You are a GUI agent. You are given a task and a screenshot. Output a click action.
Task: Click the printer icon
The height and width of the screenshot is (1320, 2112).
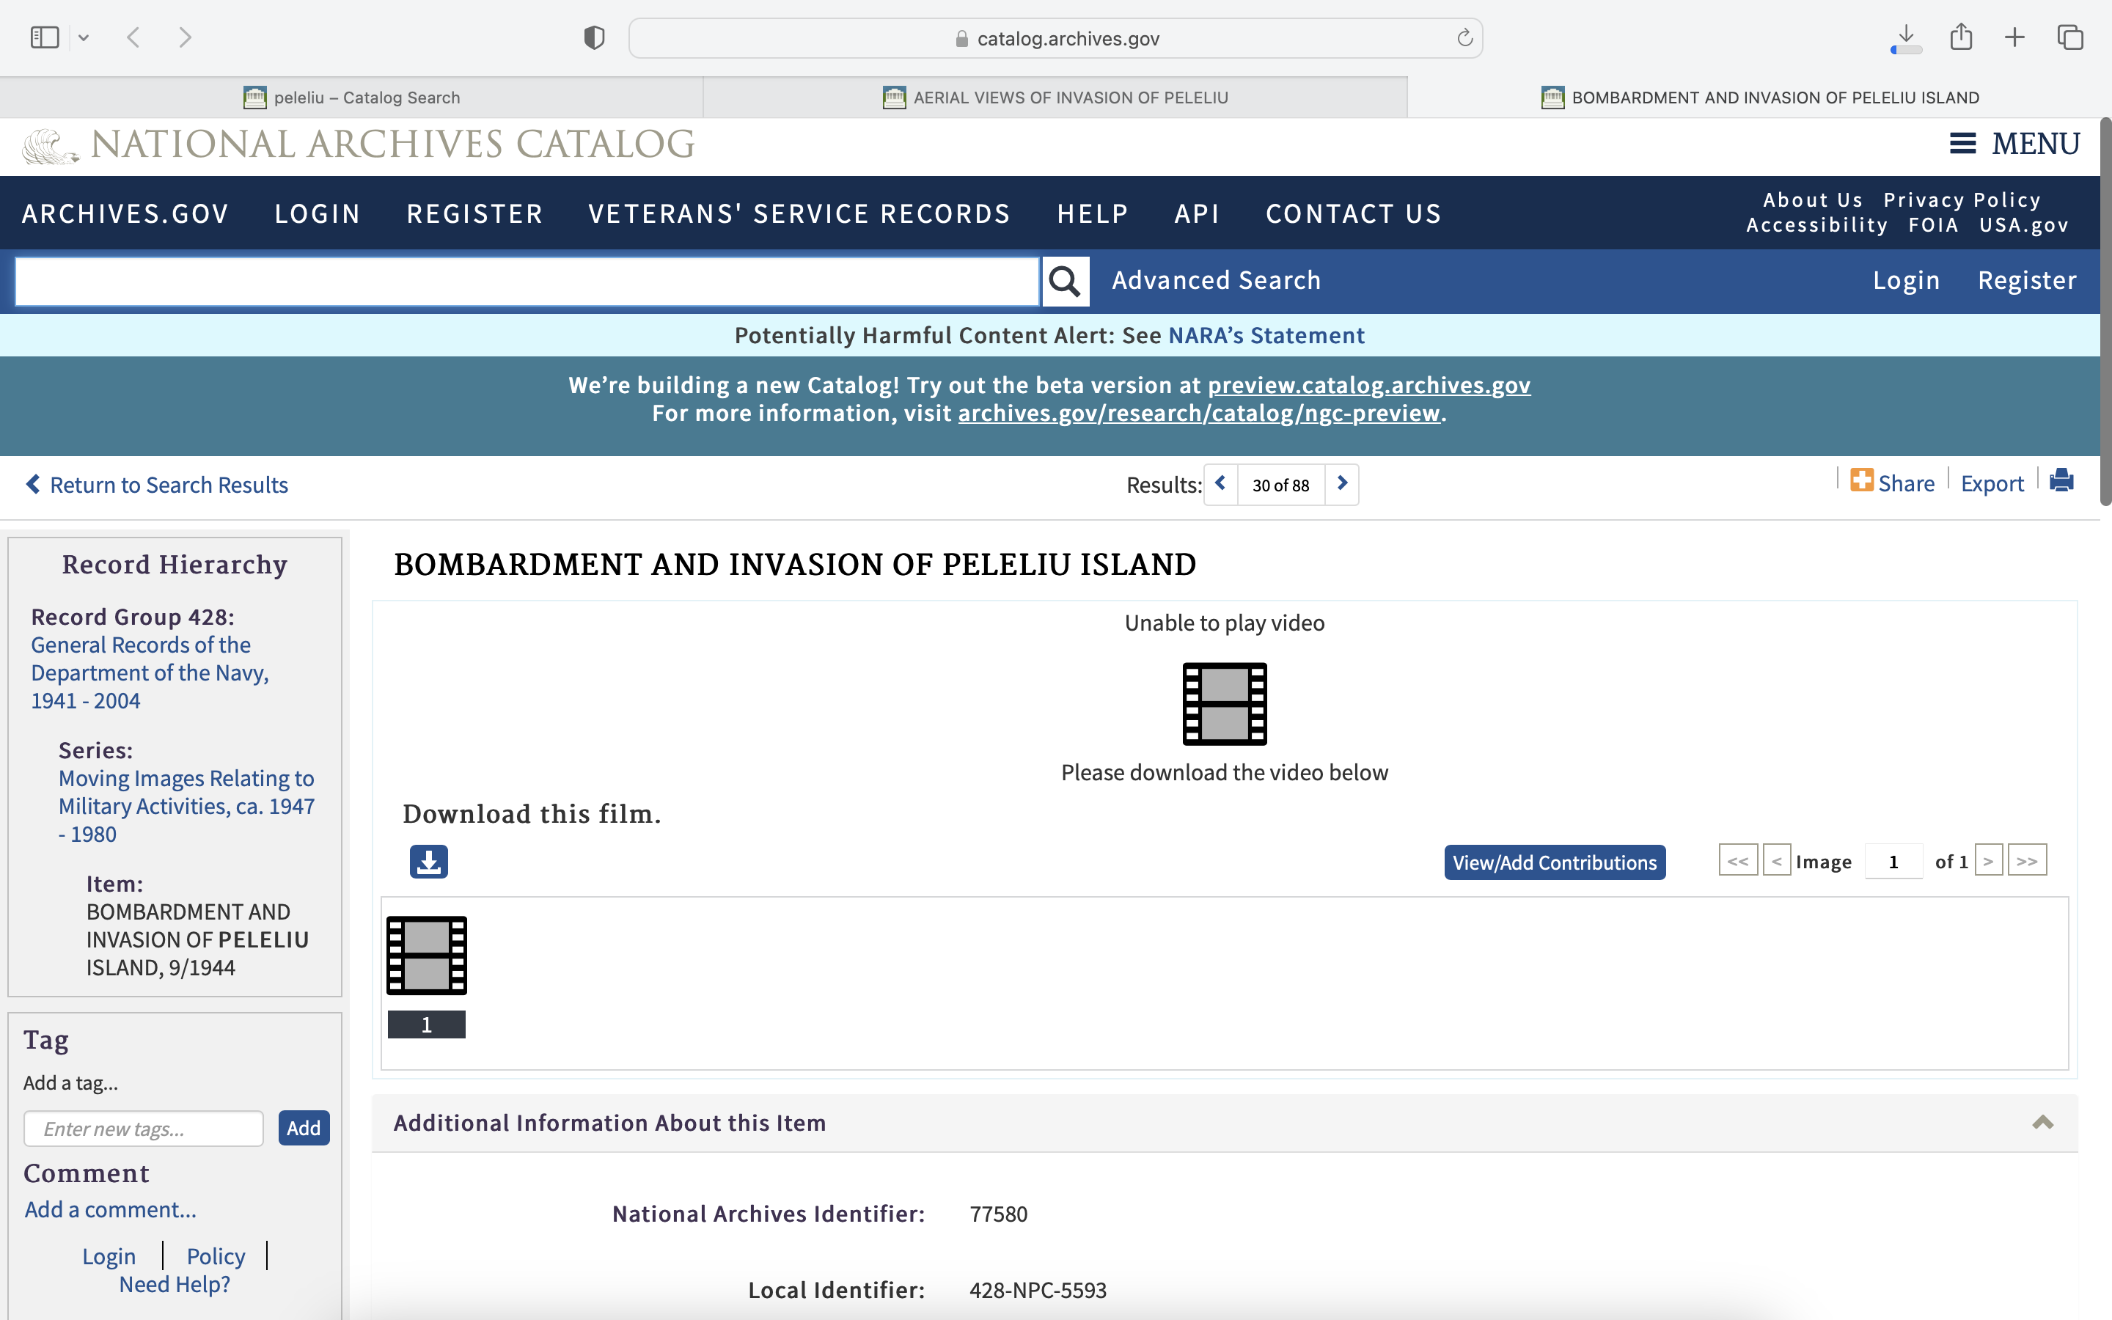coord(2061,481)
